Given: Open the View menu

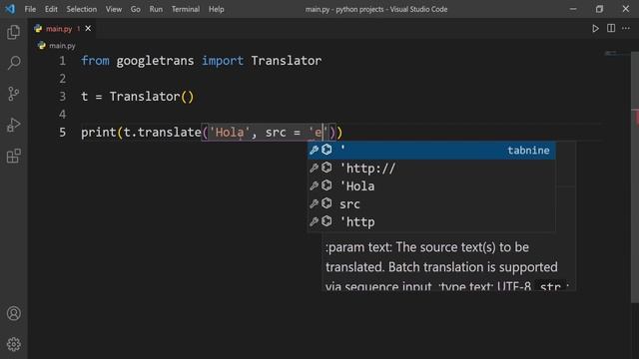Looking at the screenshot, I should pos(114,9).
